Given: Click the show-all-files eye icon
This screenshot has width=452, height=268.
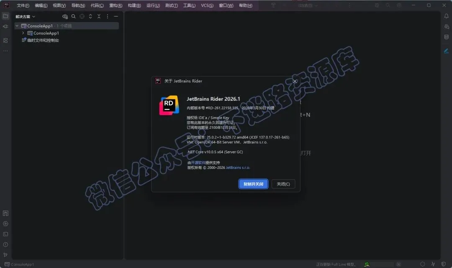Looking at the screenshot, I should [x=65, y=16].
